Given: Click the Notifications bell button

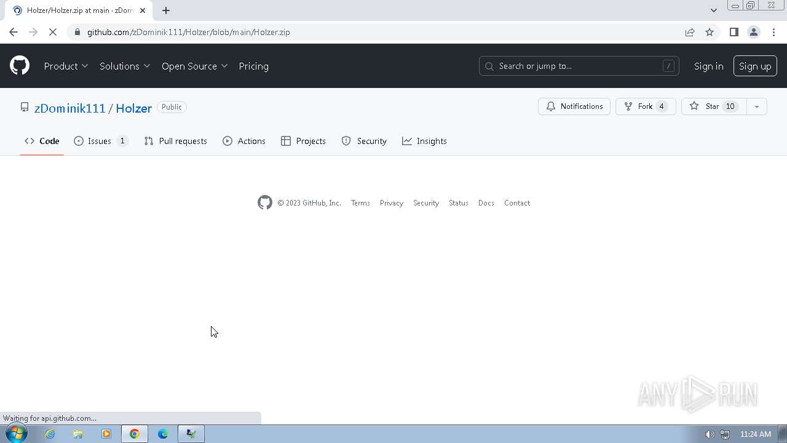Looking at the screenshot, I should tap(574, 106).
